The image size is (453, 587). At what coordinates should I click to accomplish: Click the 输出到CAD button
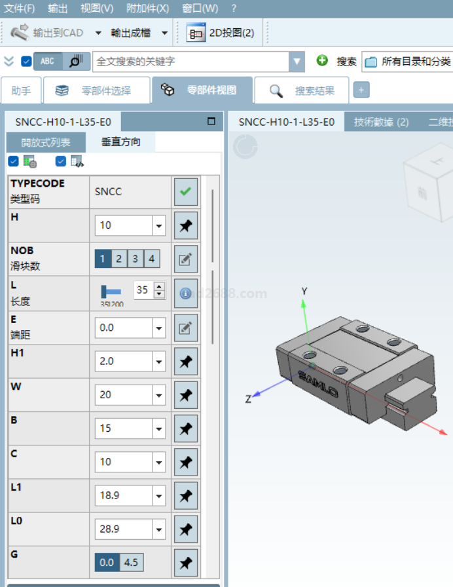pos(48,33)
